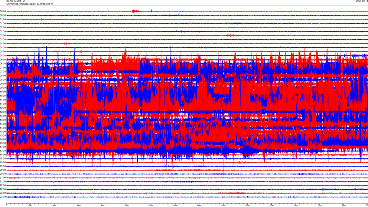The width and height of the screenshot is (368, 207).
Task: Click the 24m tick label on time axis
Action: pos(296,205)
